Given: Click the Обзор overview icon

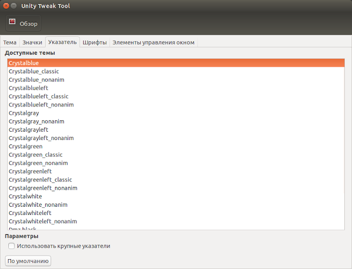Looking at the screenshot, I should 12,21.
